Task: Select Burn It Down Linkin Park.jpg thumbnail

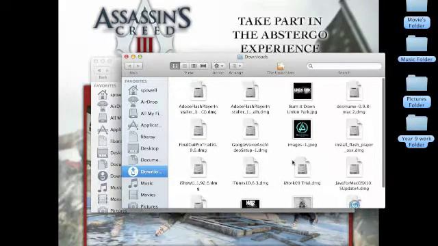Action: (302, 91)
